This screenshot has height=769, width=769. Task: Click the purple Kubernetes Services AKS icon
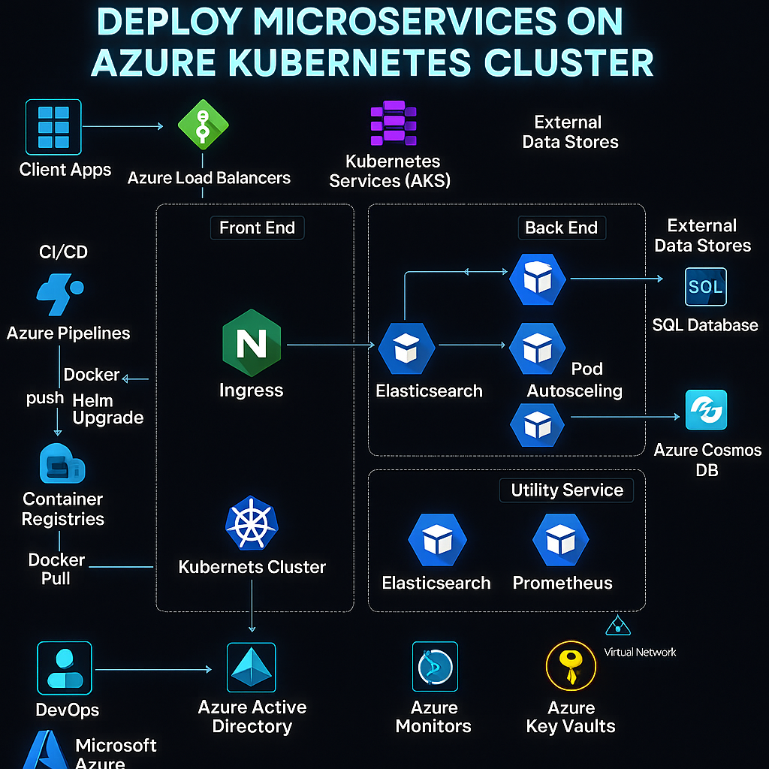click(x=394, y=123)
